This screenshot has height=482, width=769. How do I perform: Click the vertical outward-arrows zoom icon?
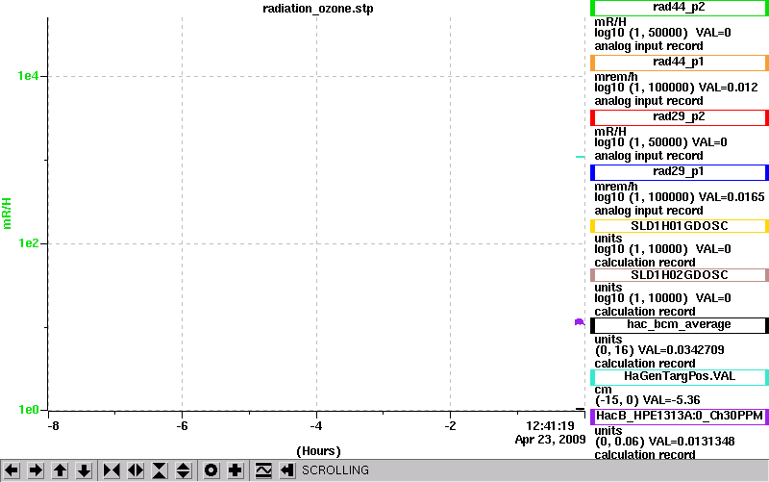pos(183,470)
